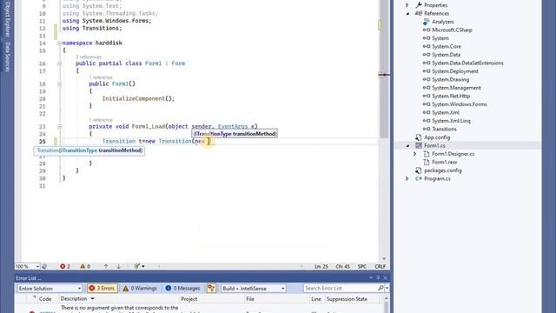Toggle the Error List build filter button
Screen dimensions: 556x313
coord(211,288)
